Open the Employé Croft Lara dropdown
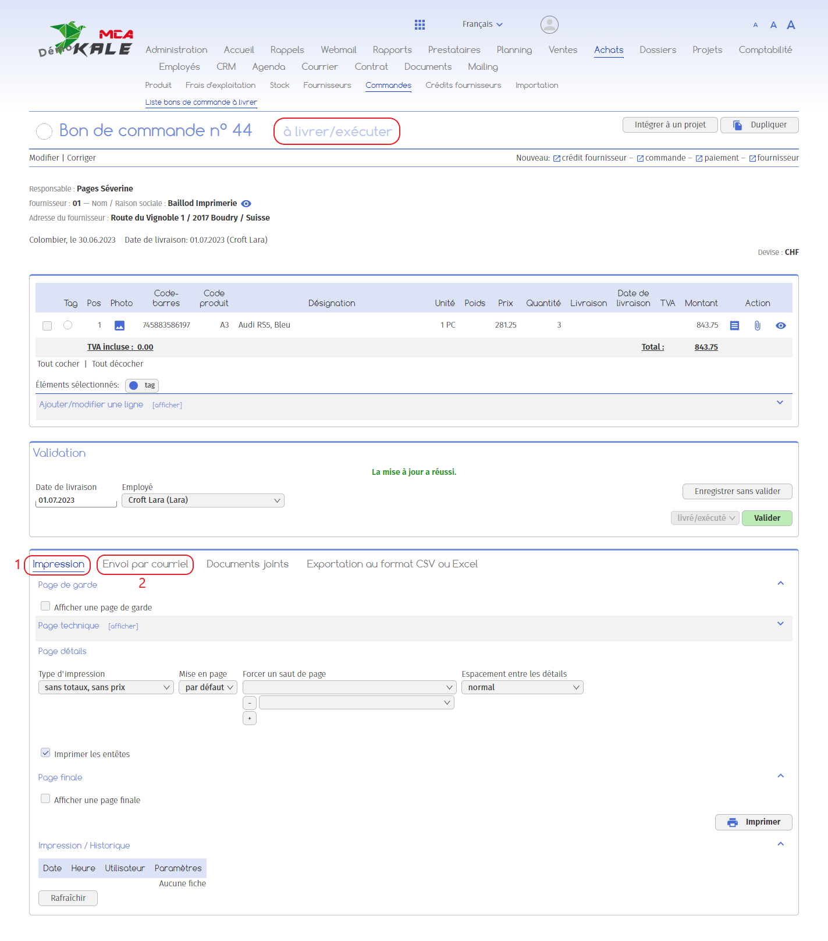This screenshot has height=941, width=828. (203, 500)
